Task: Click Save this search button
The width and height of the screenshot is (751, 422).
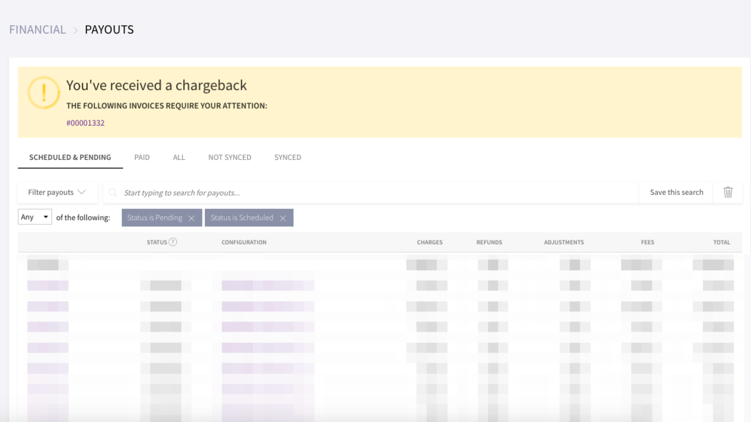Action: point(676,192)
